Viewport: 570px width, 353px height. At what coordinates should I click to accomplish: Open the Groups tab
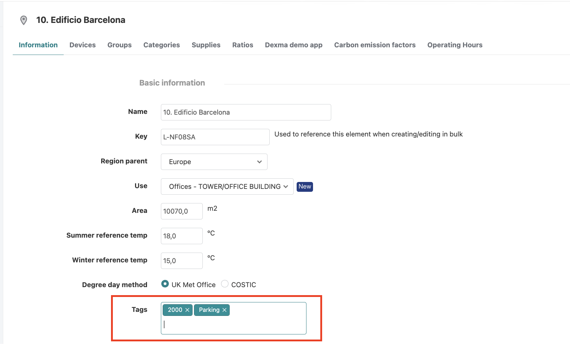pos(119,45)
